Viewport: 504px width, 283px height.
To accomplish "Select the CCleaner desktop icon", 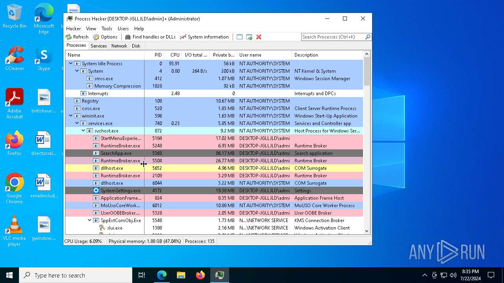I will pos(15,59).
